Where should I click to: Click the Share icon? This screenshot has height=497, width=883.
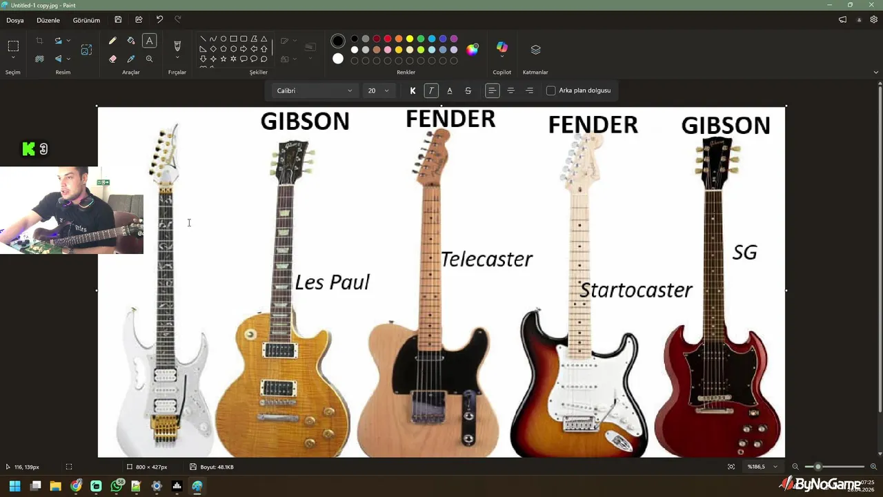click(139, 20)
